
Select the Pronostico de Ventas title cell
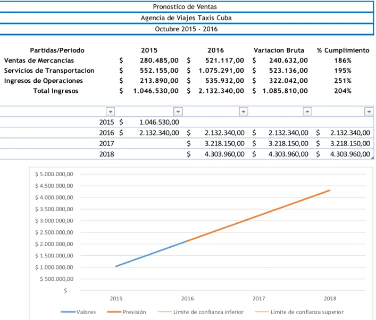(187, 7)
